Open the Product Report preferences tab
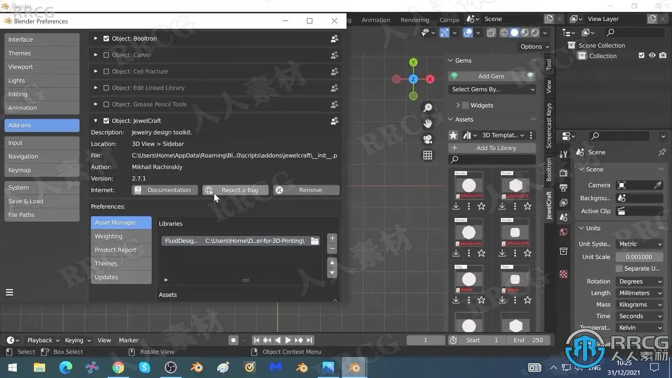672x378 pixels. [121, 250]
